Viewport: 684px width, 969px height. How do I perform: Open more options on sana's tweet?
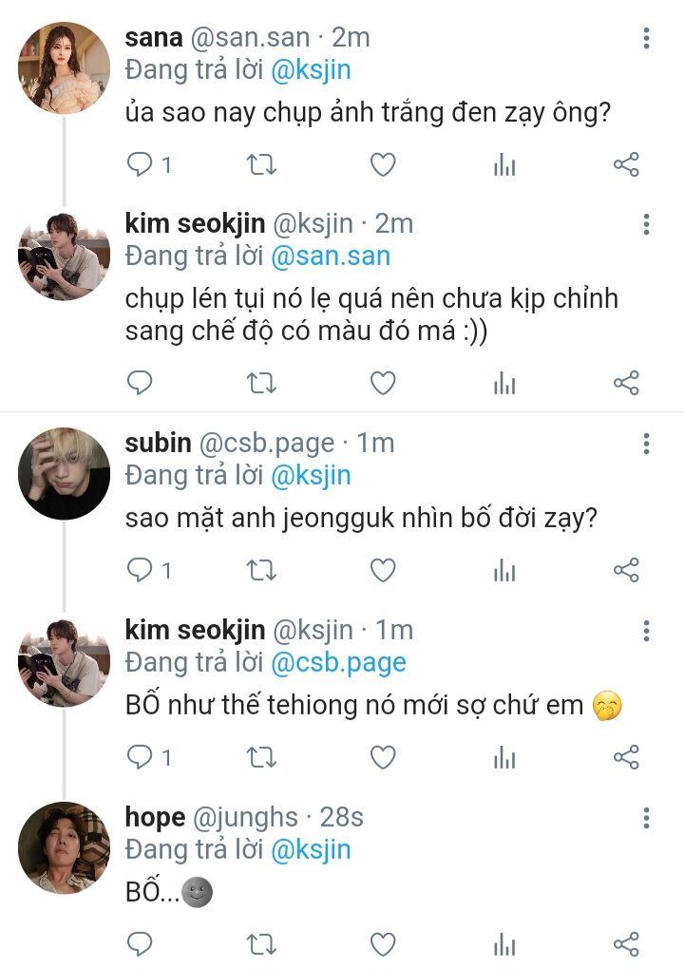(x=646, y=38)
